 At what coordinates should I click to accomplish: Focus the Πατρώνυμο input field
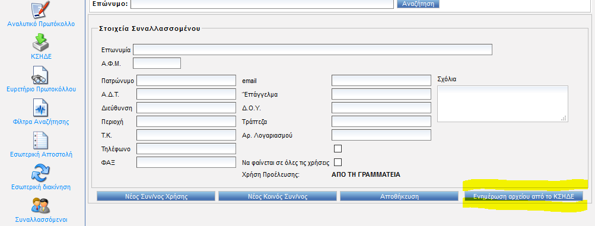pyautogui.click(x=186, y=81)
